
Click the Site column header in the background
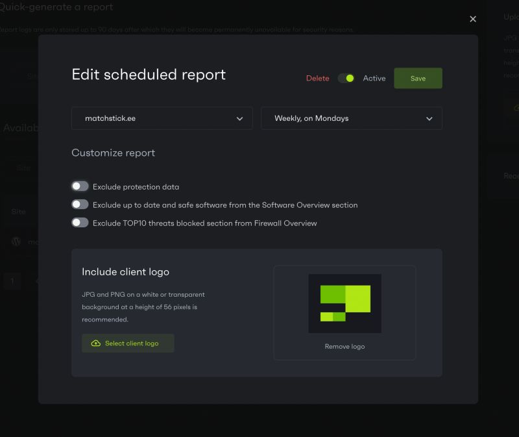[x=19, y=211]
